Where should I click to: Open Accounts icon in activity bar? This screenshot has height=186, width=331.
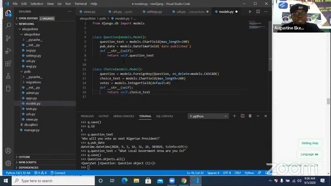tap(8, 151)
